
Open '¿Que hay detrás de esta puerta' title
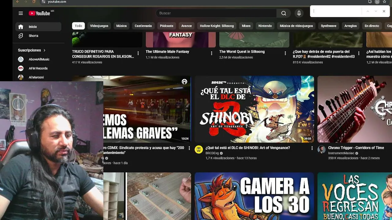[x=324, y=54]
